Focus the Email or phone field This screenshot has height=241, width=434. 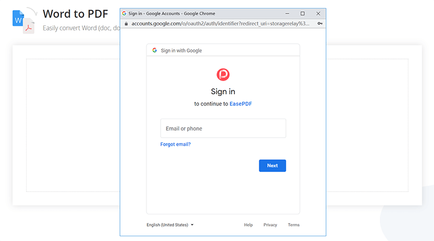(223, 128)
